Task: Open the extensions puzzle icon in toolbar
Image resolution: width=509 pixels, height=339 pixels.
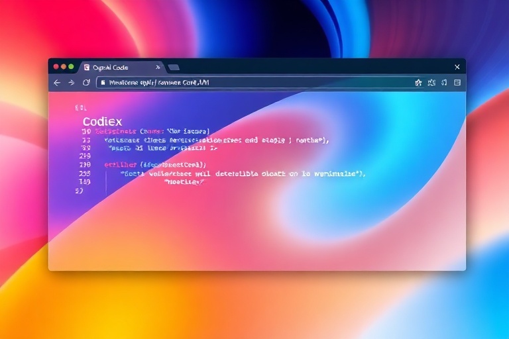Action: [431, 83]
